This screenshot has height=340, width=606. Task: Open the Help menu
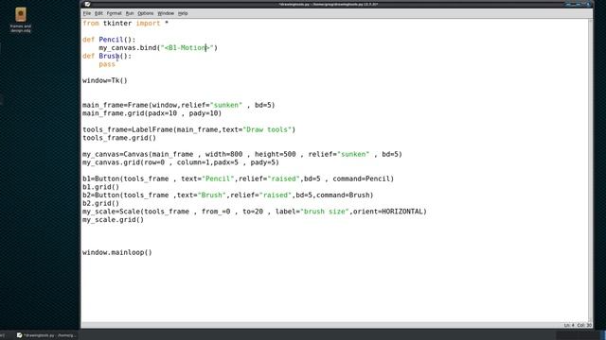(x=183, y=13)
